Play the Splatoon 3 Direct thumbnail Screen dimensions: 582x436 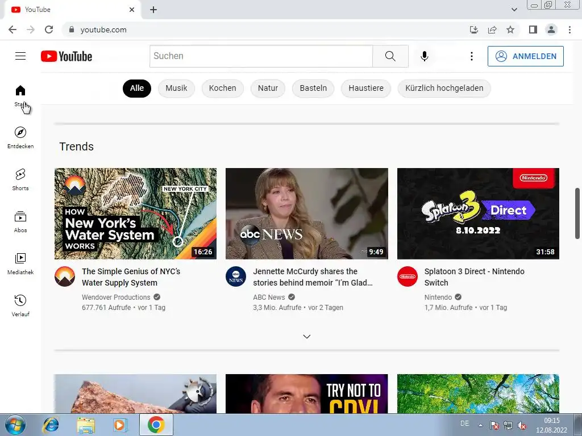478,213
